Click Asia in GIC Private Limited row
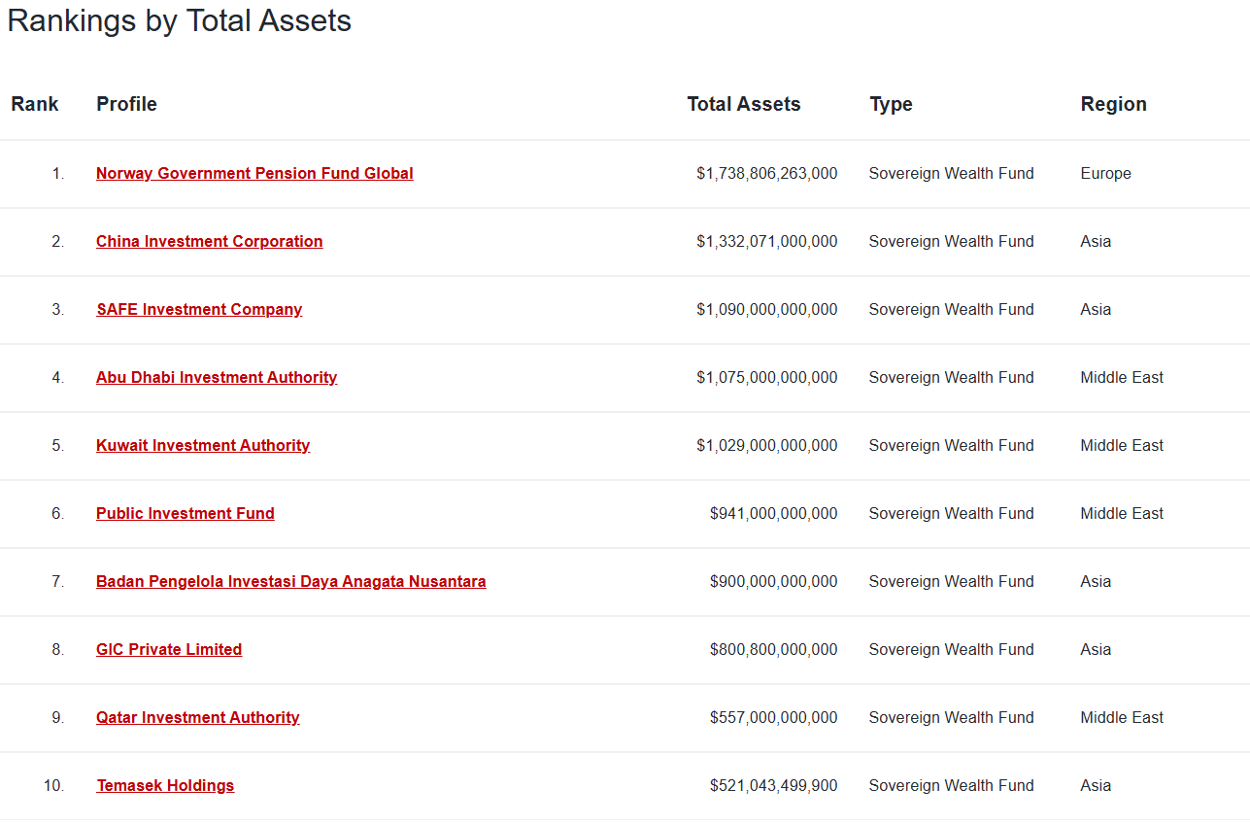 pyautogui.click(x=1096, y=649)
